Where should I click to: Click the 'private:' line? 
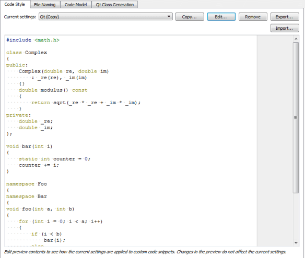18,115
